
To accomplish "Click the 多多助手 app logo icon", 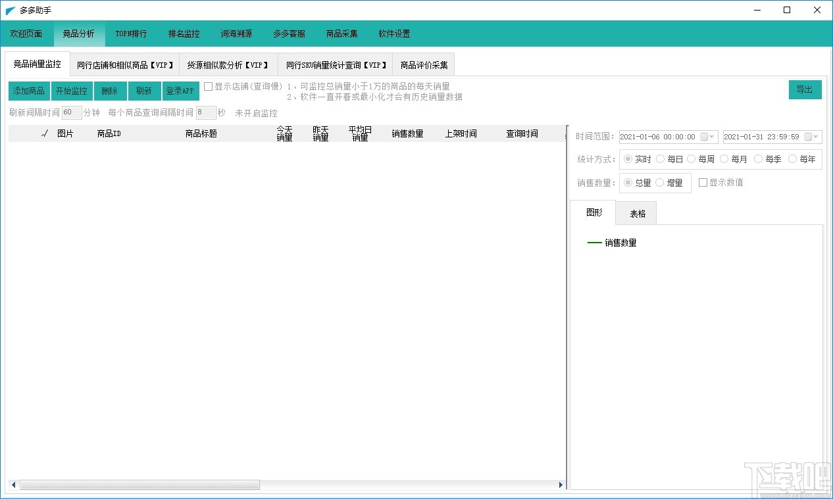I will coord(11,11).
